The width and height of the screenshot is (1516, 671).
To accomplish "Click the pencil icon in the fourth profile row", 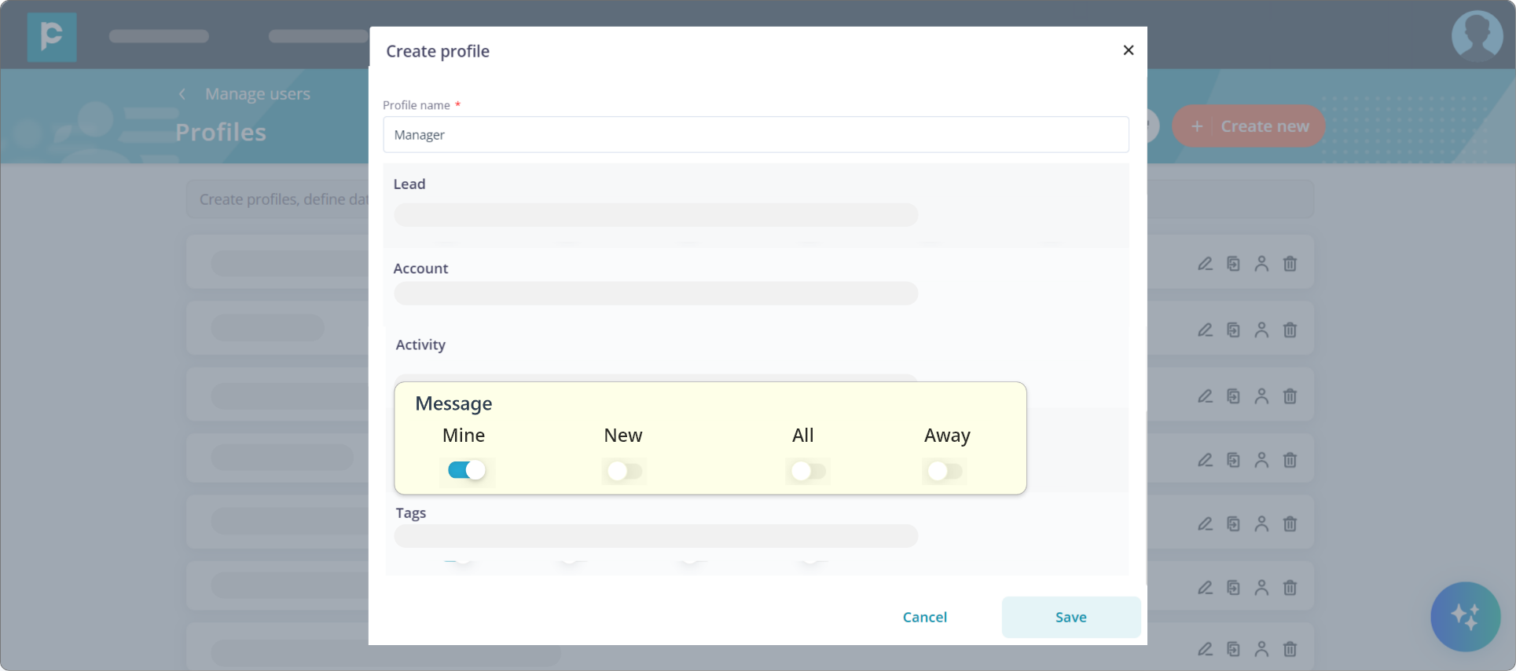I will pos(1205,460).
